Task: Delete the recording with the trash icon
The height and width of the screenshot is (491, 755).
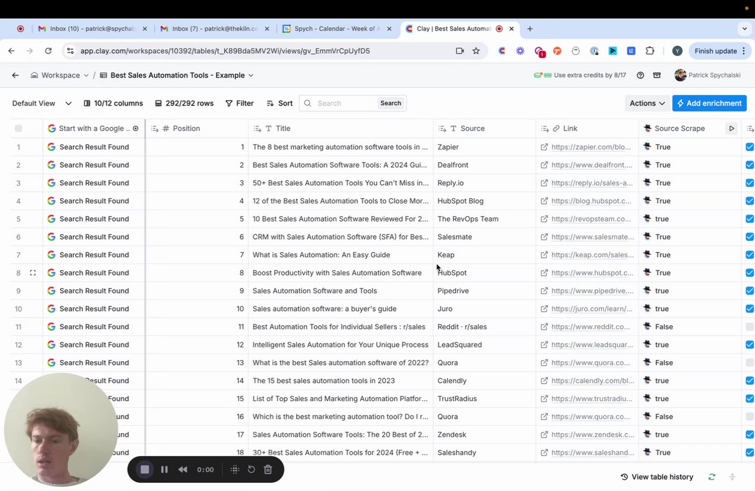Action: point(268,469)
